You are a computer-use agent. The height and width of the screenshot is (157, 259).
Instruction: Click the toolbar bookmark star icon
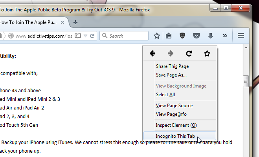(x=157, y=36)
